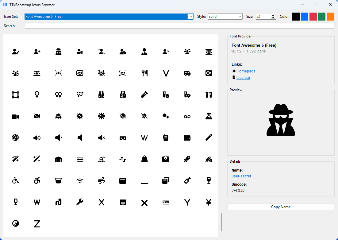Select the video camera icon

point(15,116)
